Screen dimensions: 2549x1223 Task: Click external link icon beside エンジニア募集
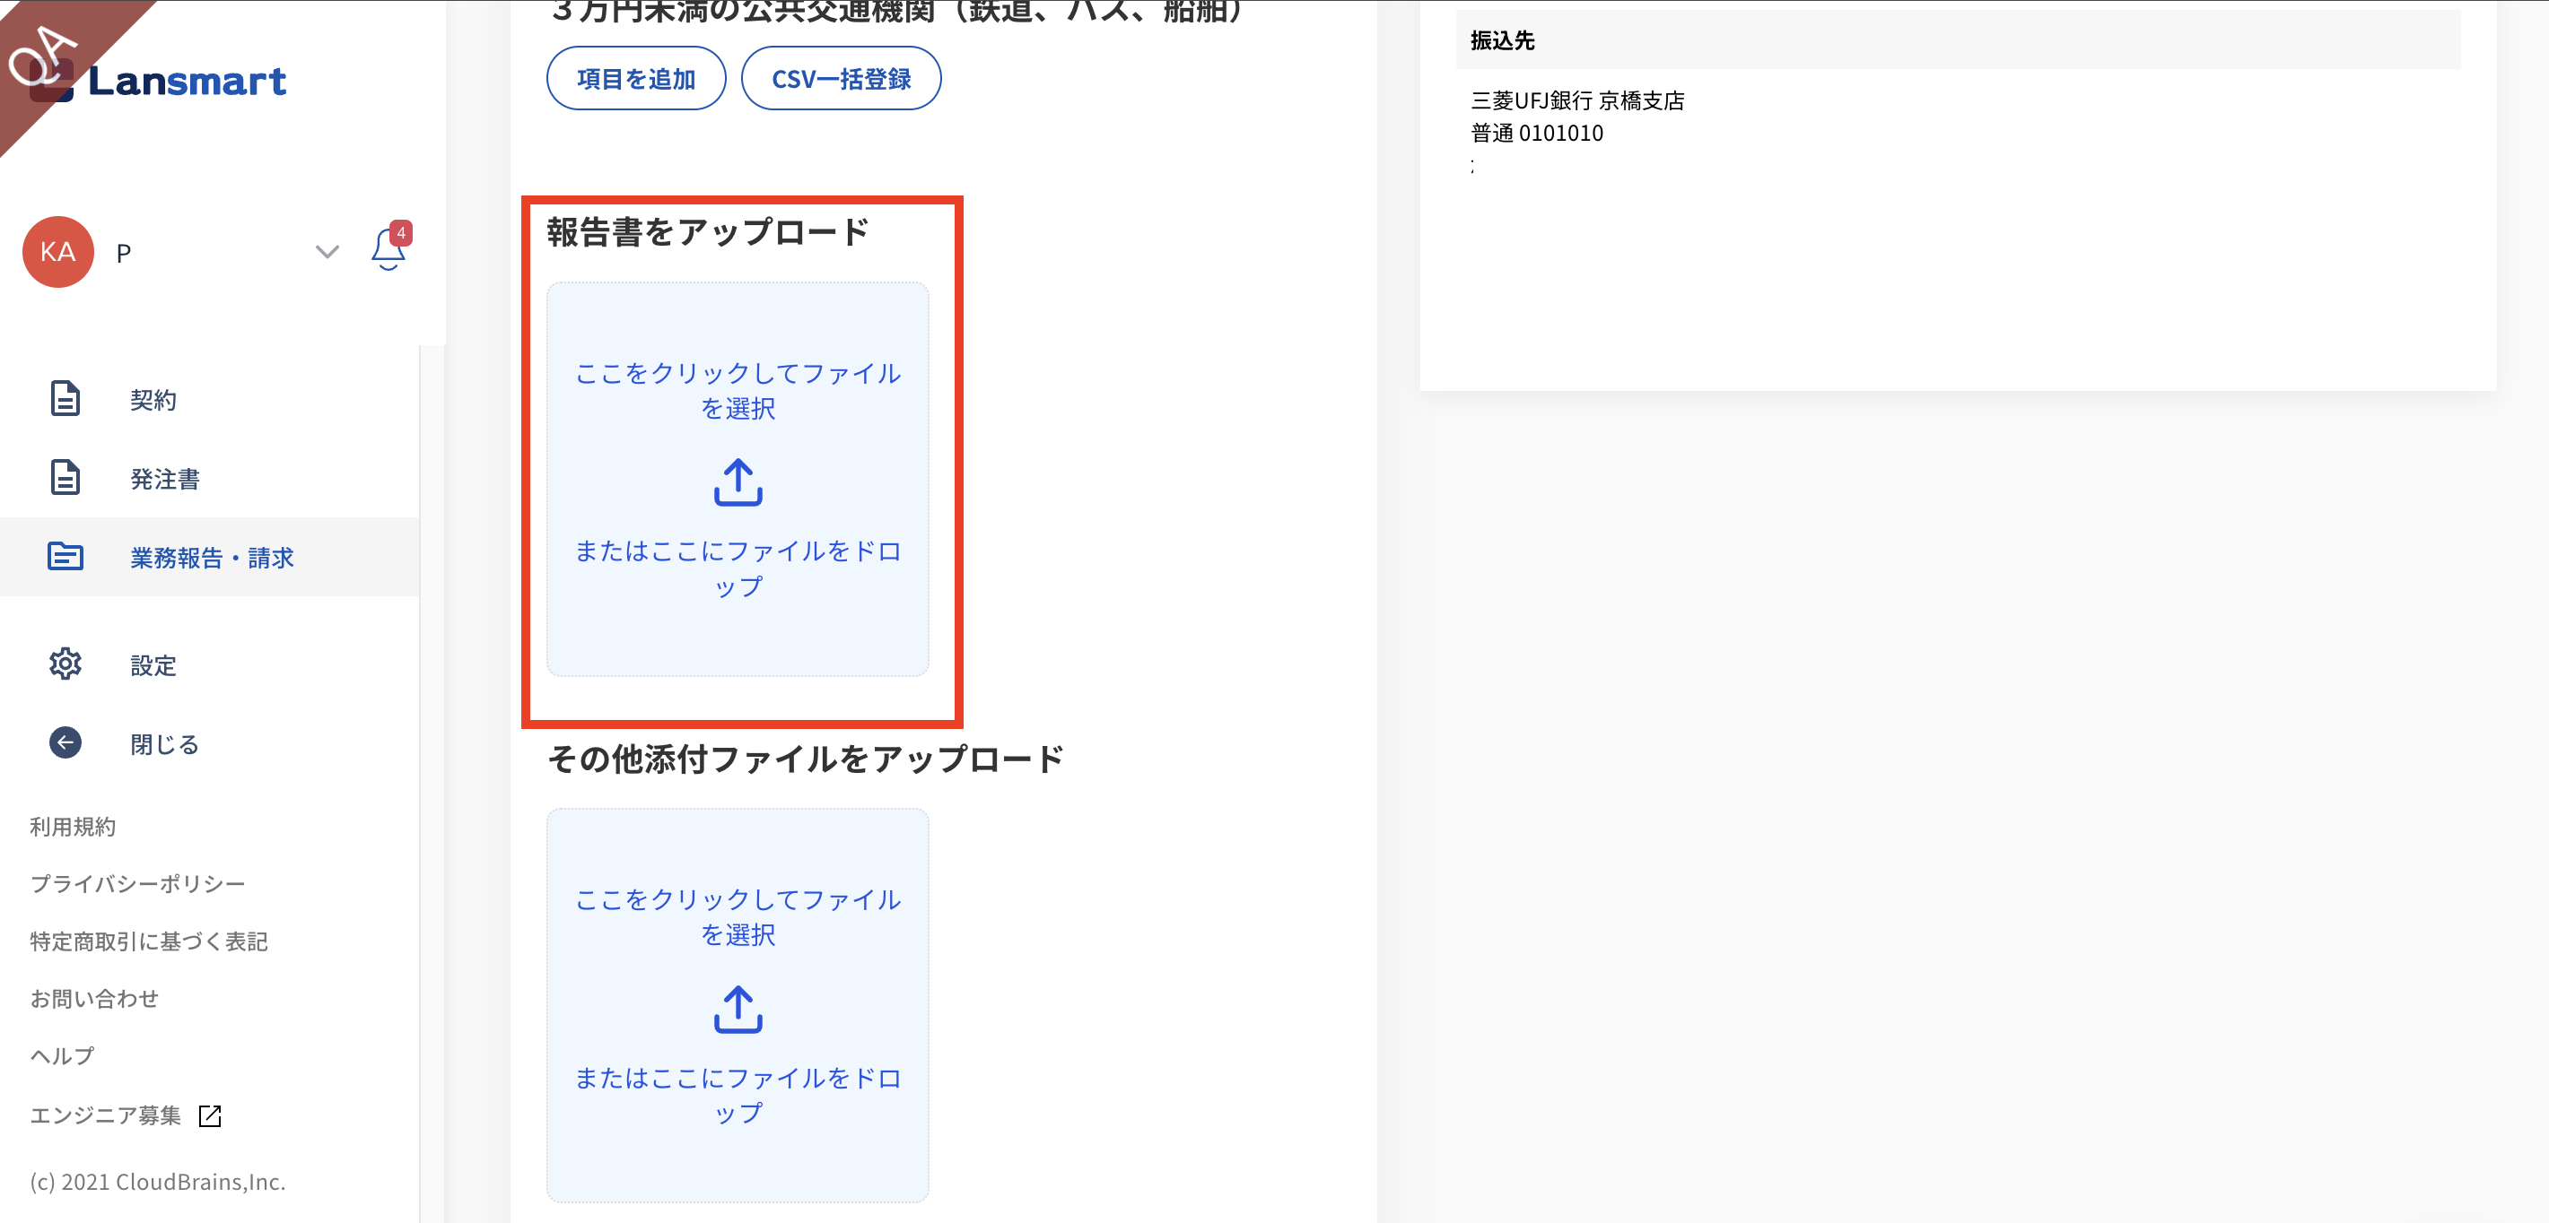pos(210,1115)
